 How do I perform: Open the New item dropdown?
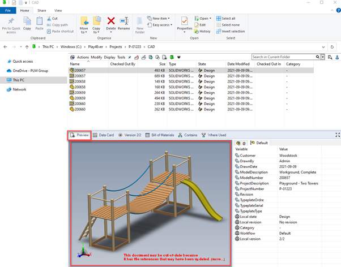click(x=159, y=19)
